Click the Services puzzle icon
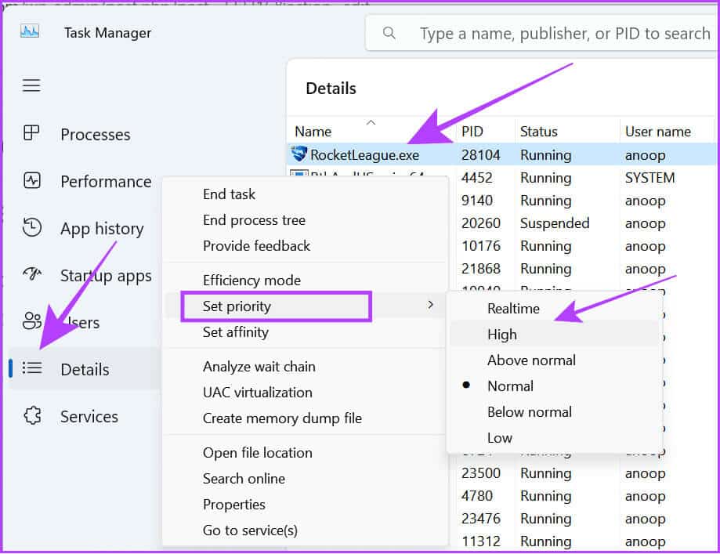 click(32, 415)
